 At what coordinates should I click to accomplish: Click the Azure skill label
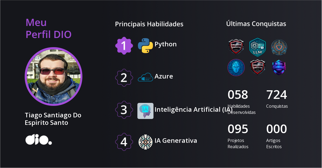pyautogui.click(x=164, y=76)
